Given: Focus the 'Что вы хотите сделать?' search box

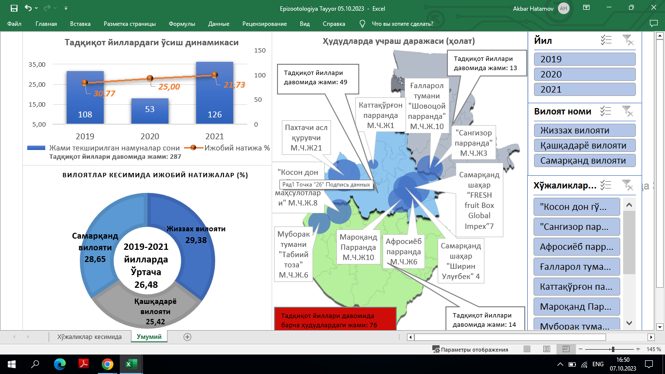Looking at the screenshot, I should tap(402, 23).
